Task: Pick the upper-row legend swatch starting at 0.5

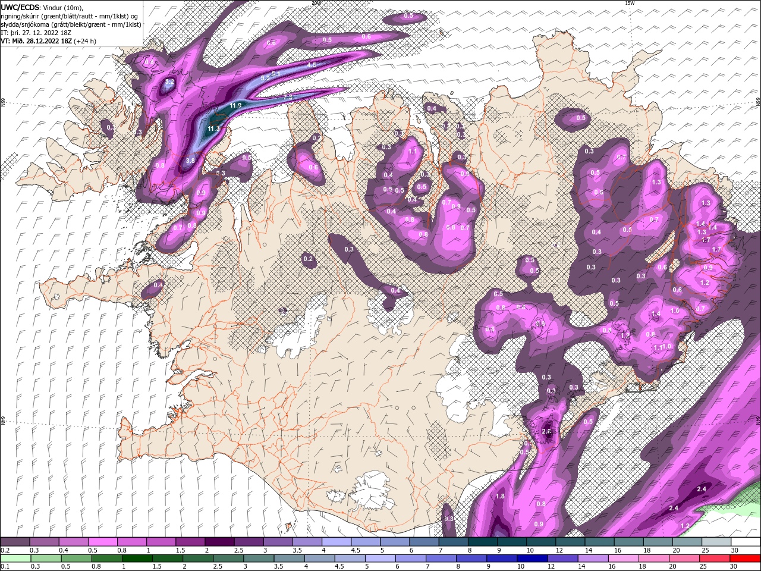Action: (x=102, y=542)
